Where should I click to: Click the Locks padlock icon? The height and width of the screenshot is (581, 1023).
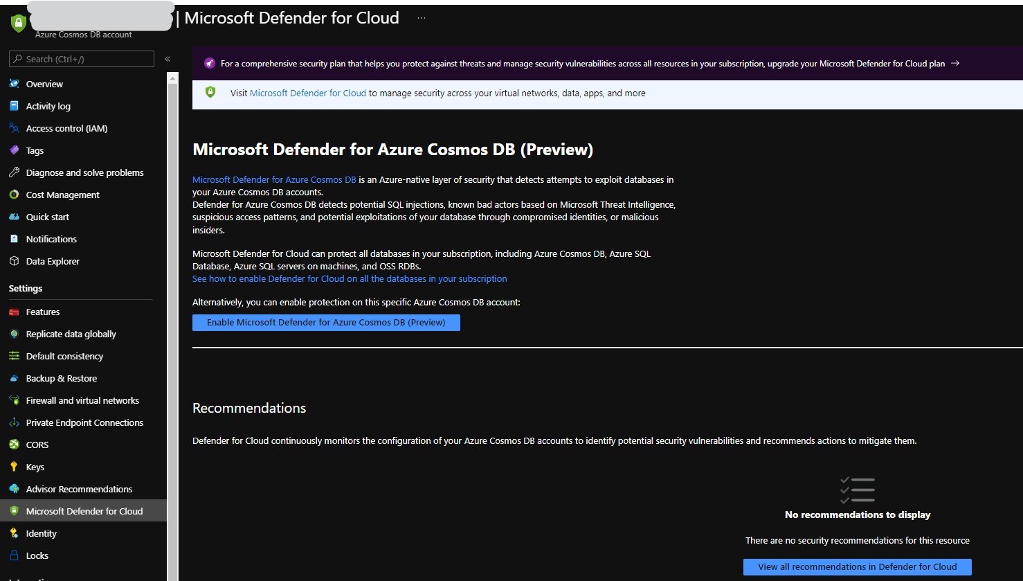click(14, 555)
